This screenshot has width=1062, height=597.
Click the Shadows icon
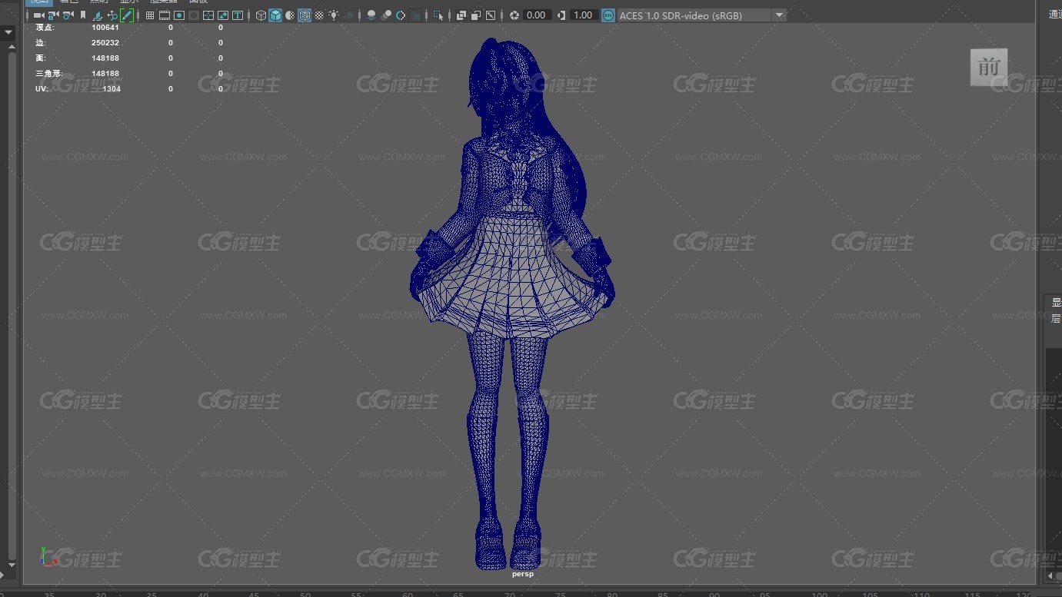tap(349, 15)
